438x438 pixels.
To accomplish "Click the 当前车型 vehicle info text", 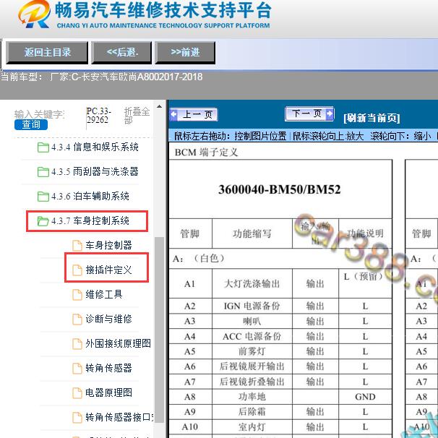I will (101, 77).
